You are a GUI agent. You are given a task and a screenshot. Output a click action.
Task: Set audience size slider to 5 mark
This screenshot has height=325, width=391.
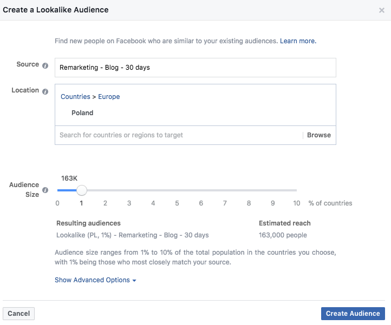coord(177,190)
